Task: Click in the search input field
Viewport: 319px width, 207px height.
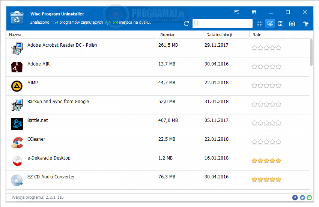Action: pyautogui.click(x=223, y=23)
